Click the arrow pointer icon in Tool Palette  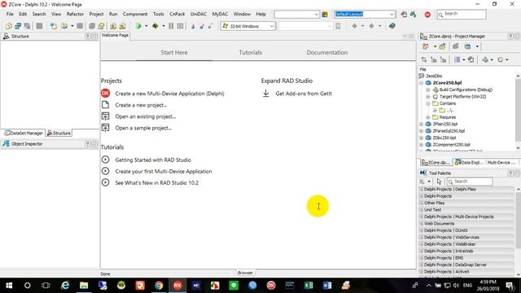pyautogui.click(x=439, y=181)
